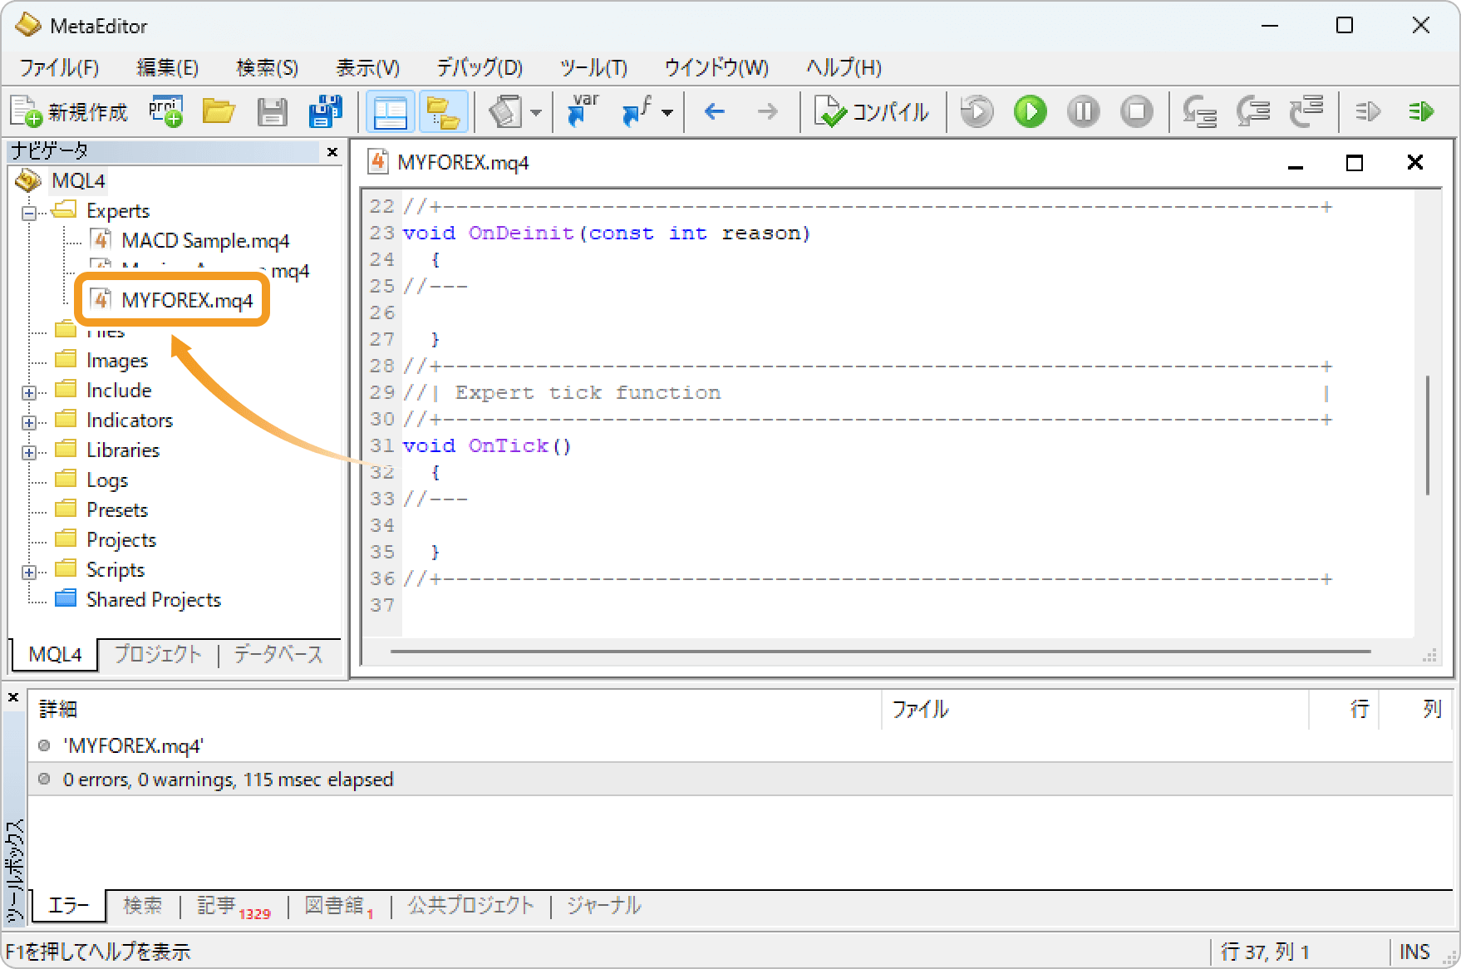Switch to the 記事 toolbox tab

click(234, 906)
